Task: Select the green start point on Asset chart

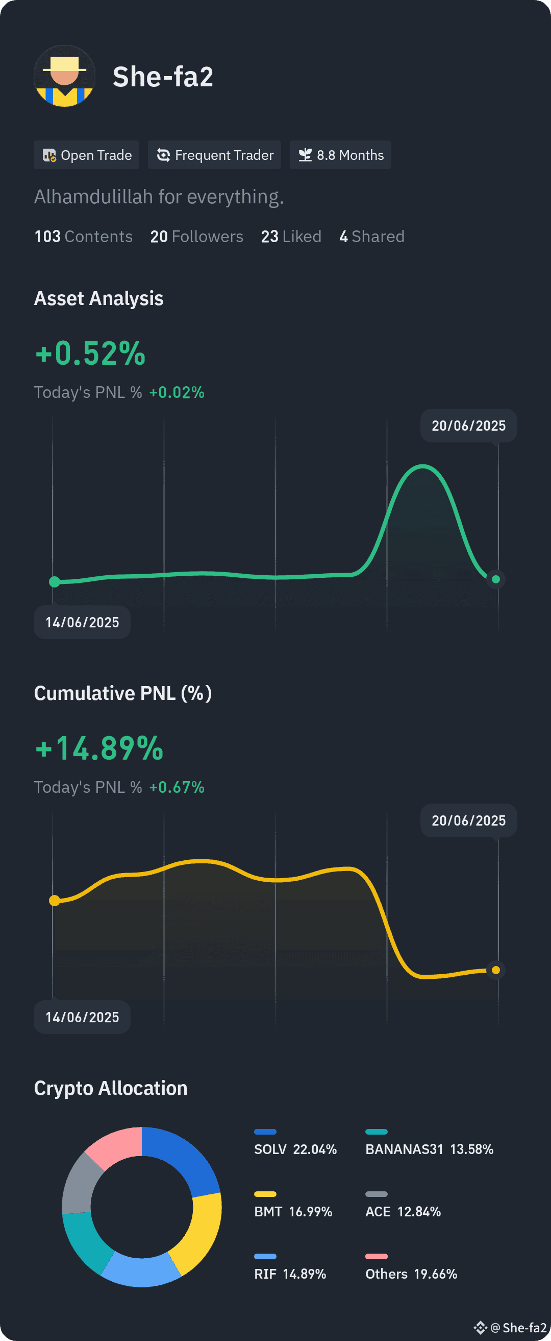Action: [x=55, y=581]
